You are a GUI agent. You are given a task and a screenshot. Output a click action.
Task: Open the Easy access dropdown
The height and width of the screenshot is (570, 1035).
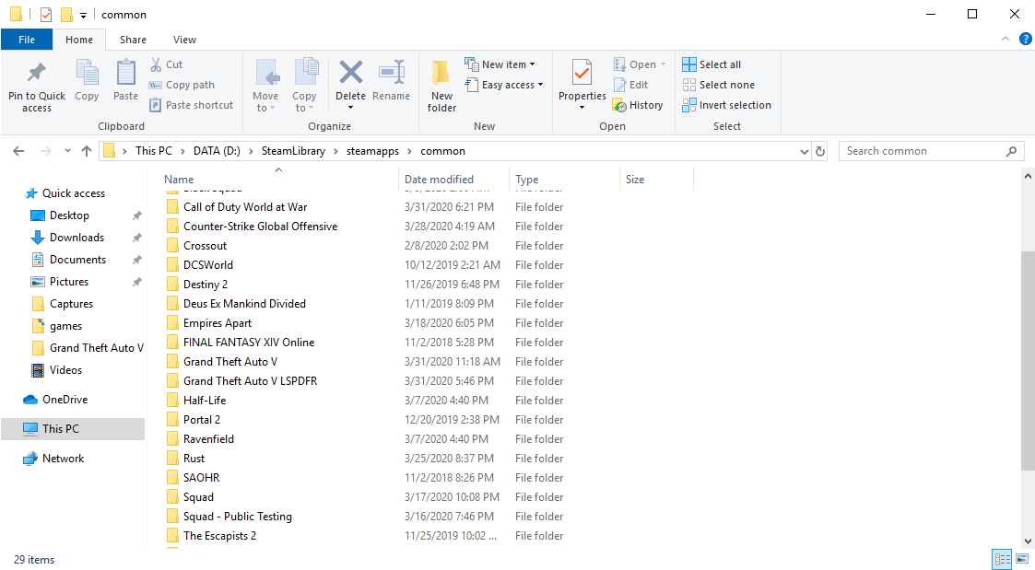(x=512, y=85)
